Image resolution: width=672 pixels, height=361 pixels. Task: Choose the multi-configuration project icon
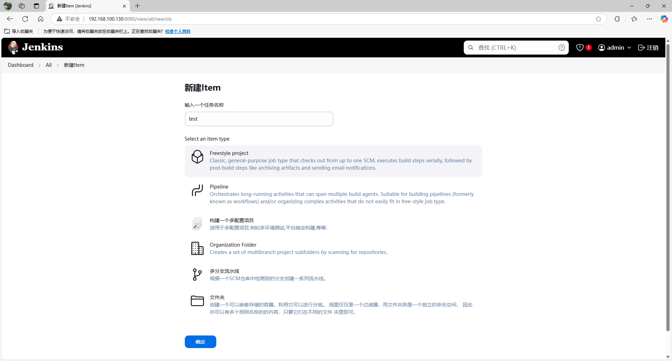pyautogui.click(x=197, y=224)
